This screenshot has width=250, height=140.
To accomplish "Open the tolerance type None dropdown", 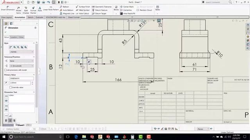I will 21,61.
